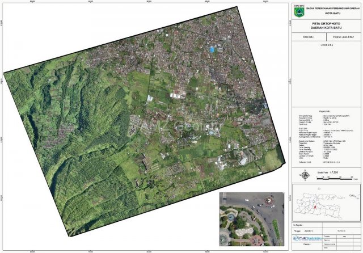Open the East Java locator inset map
Screen dimensions: 363x253
pyautogui.click(x=326, y=203)
